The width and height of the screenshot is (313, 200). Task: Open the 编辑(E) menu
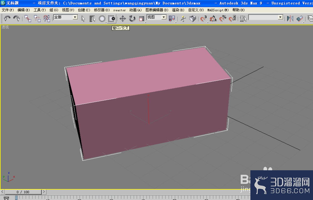23,10
